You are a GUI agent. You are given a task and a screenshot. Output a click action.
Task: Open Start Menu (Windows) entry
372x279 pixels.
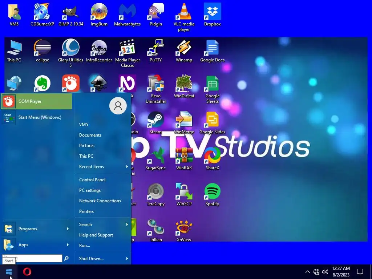(x=36, y=117)
